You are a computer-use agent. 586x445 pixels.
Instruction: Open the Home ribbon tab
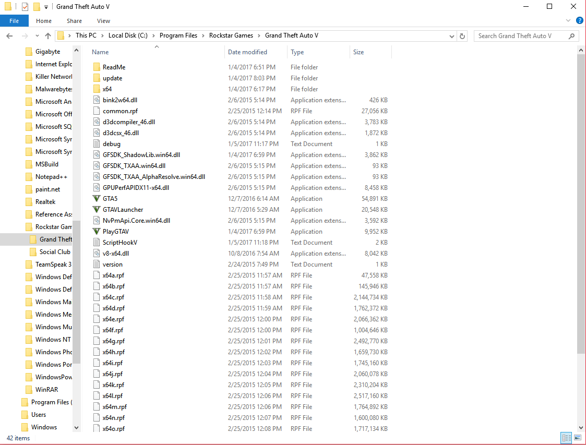44,21
